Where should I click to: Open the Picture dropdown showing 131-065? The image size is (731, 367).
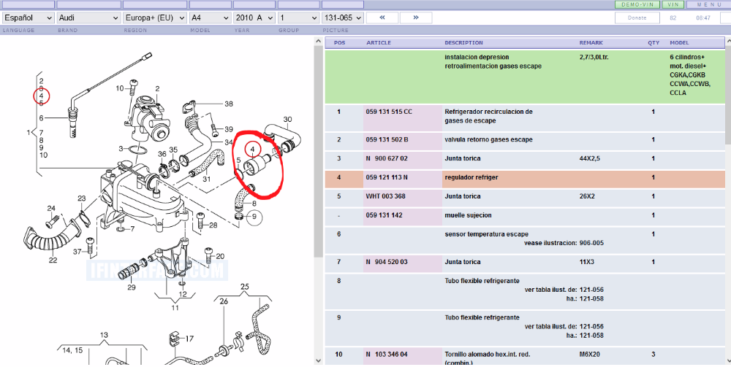tap(342, 18)
